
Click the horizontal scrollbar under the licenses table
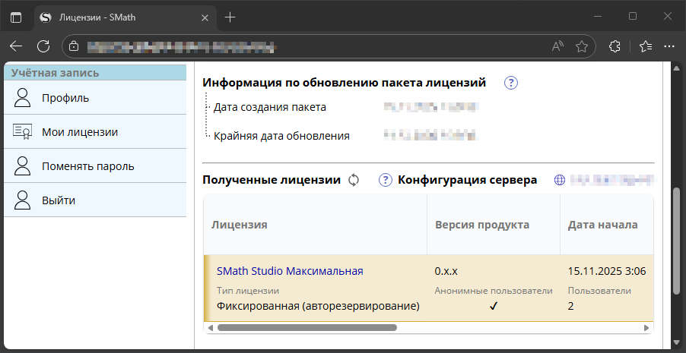pos(307,328)
